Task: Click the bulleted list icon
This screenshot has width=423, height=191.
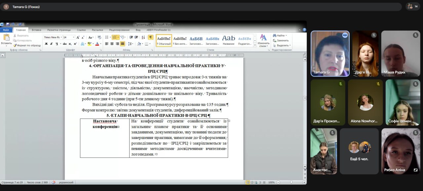Action: tap(107, 37)
